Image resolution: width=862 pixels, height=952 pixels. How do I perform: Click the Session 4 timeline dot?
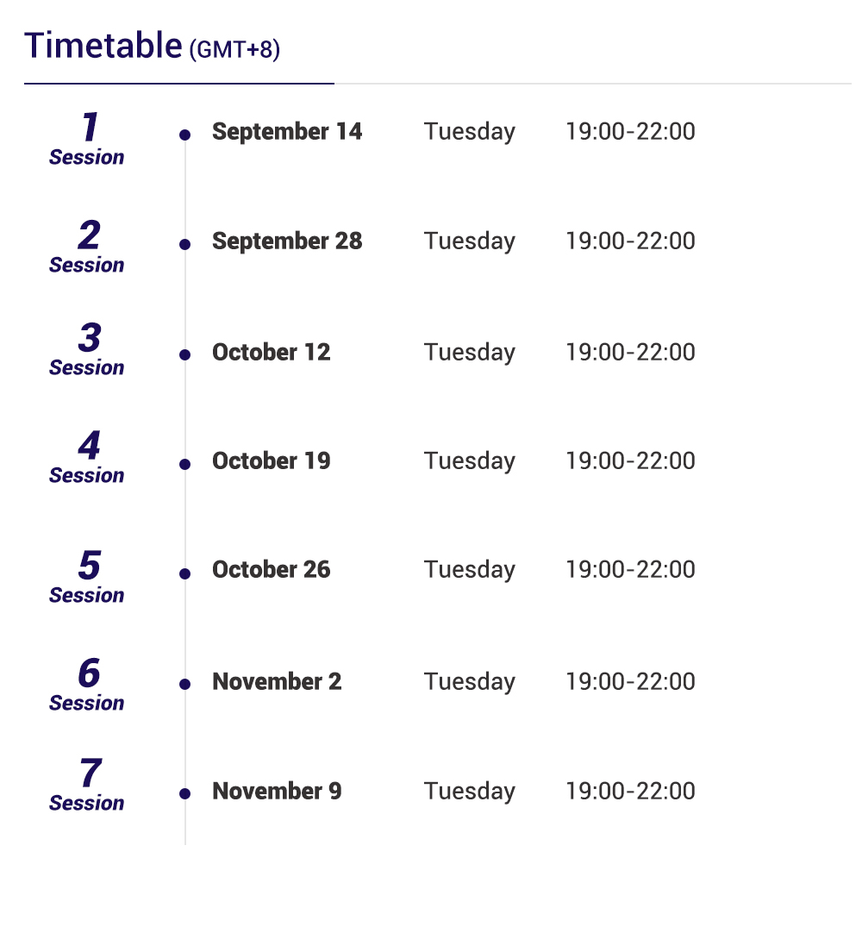[184, 464]
